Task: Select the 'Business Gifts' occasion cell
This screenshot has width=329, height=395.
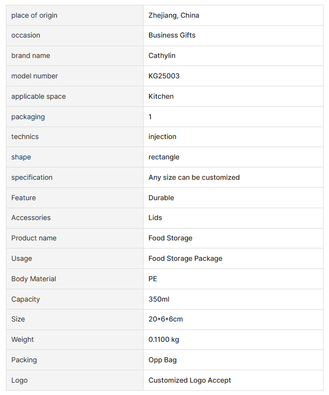Action: click(x=171, y=35)
